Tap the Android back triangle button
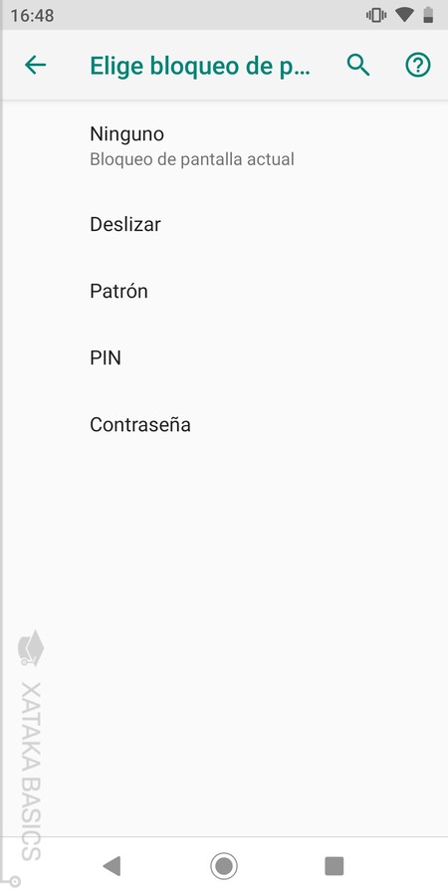The height and width of the screenshot is (896, 448). pyautogui.click(x=112, y=866)
